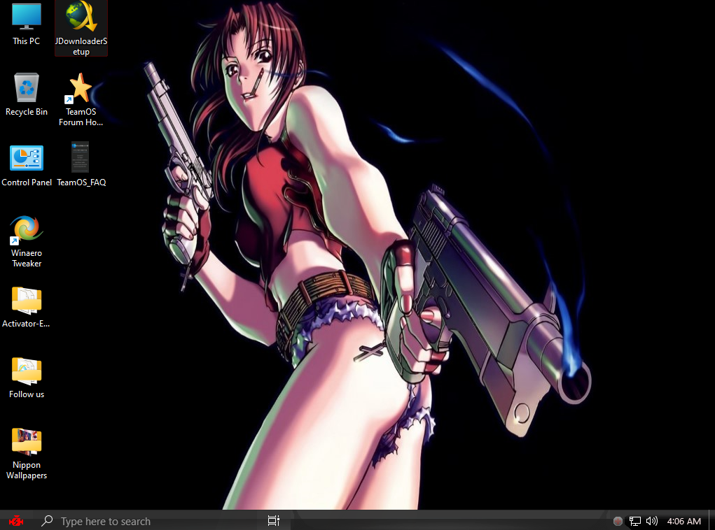Open the volume speaker tray icon
This screenshot has height=530, width=715.
tap(652, 521)
